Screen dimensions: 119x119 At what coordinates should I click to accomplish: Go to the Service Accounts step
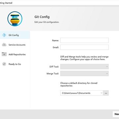pos(15,45)
